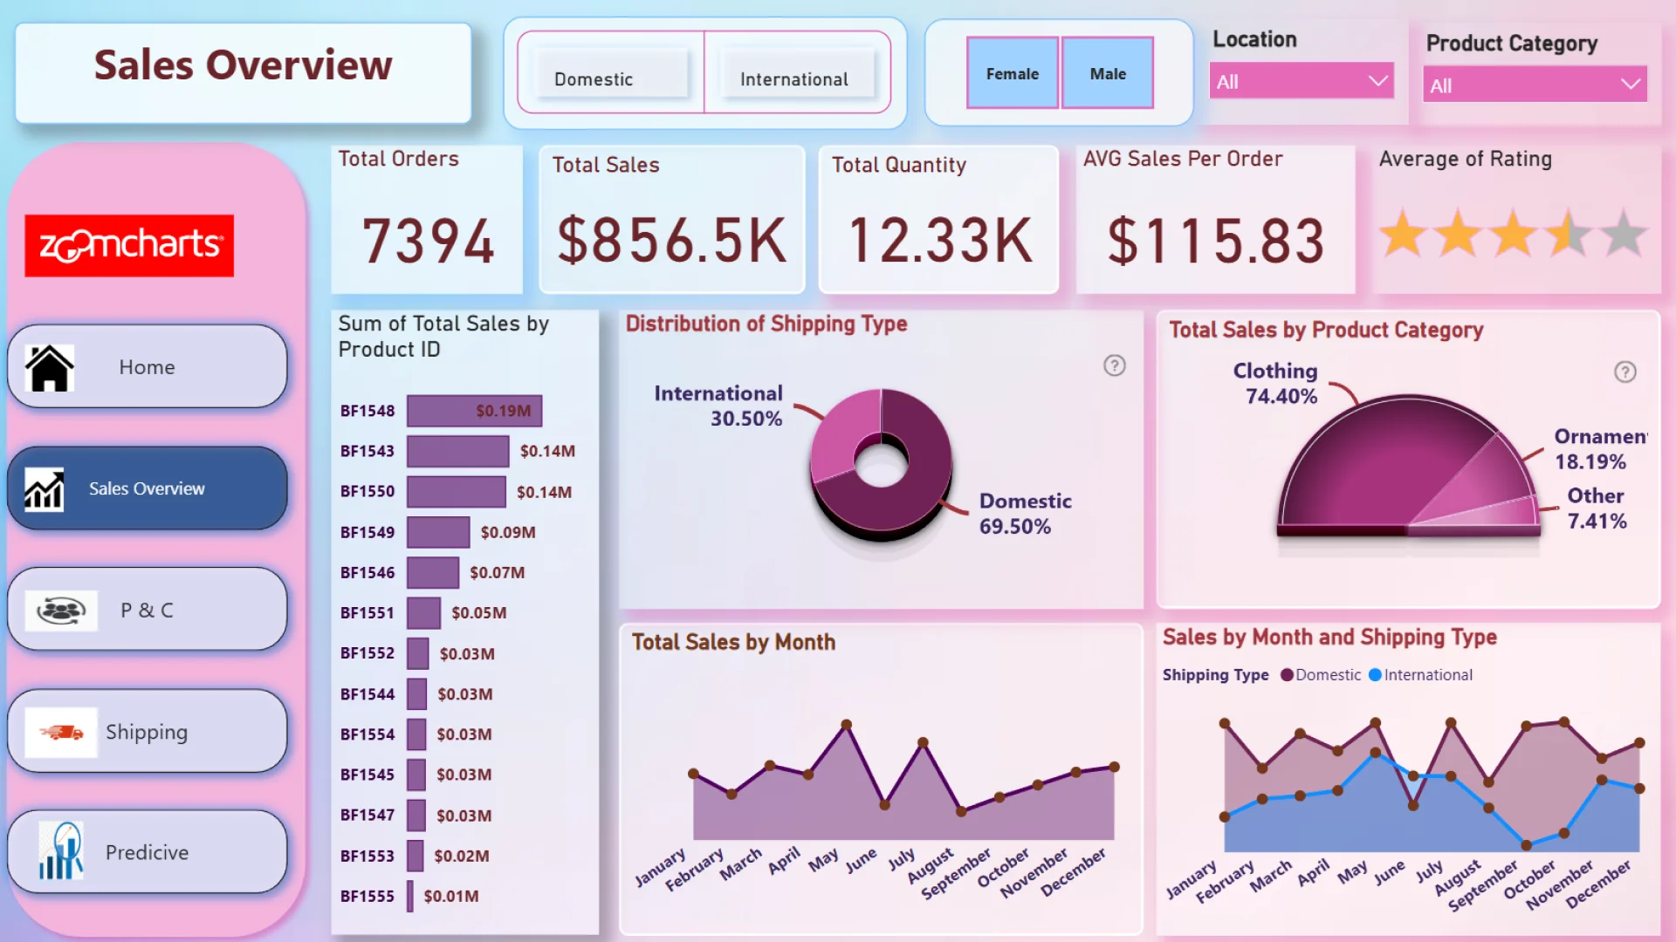The image size is (1676, 942).
Task: Select the BF1546 bar
Action: point(433,572)
